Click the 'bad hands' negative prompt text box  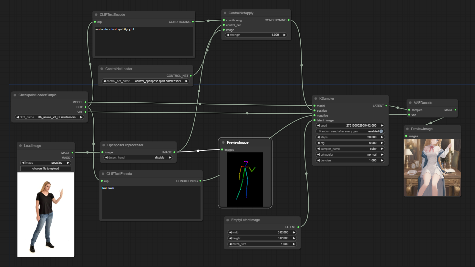(151, 202)
